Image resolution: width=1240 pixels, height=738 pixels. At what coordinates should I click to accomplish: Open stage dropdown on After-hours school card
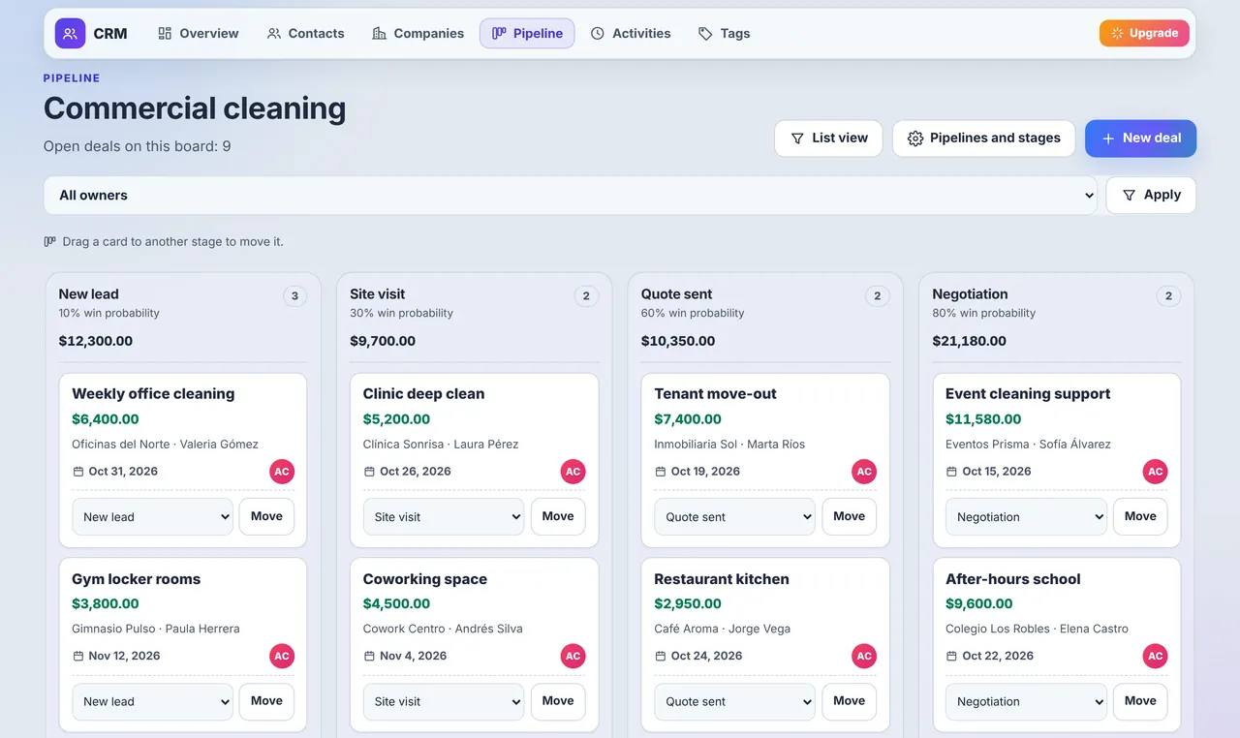click(x=1027, y=701)
